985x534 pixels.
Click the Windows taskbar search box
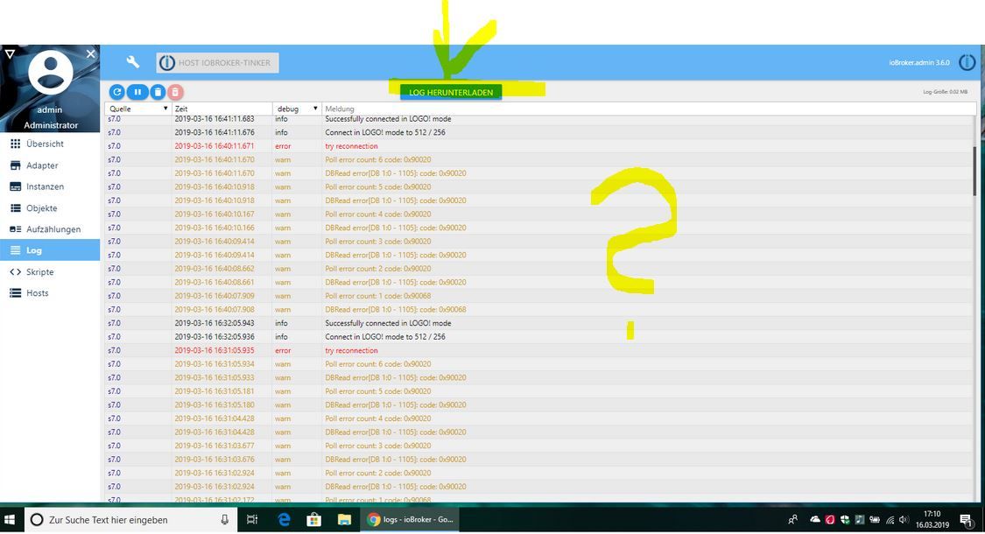point(130,519)
